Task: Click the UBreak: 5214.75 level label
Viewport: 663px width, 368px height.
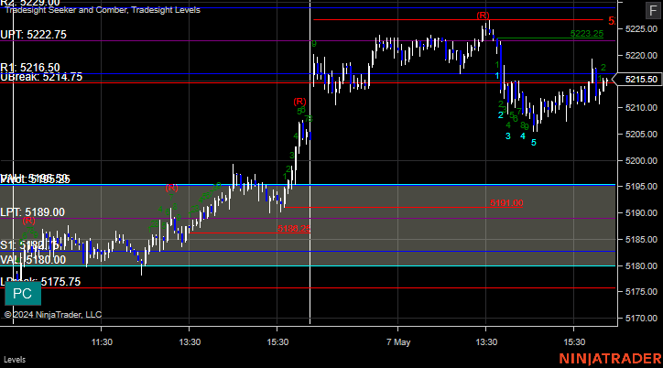Action: [x=41, y=77]
